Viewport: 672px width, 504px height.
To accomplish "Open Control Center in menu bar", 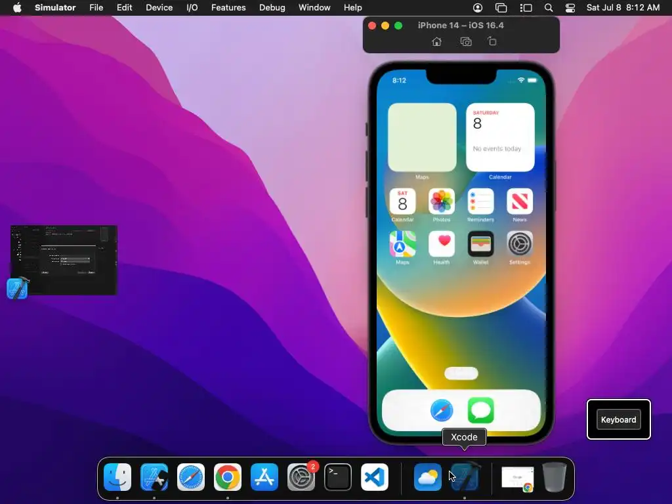I will click(570, 8).
